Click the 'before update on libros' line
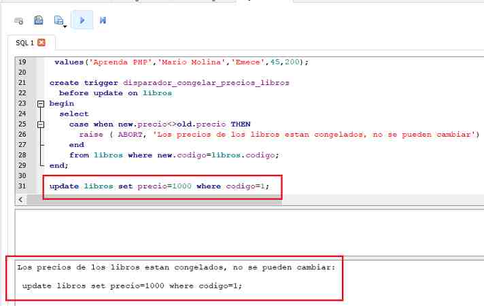Screen dimensions: 484x306 point(116,93)
